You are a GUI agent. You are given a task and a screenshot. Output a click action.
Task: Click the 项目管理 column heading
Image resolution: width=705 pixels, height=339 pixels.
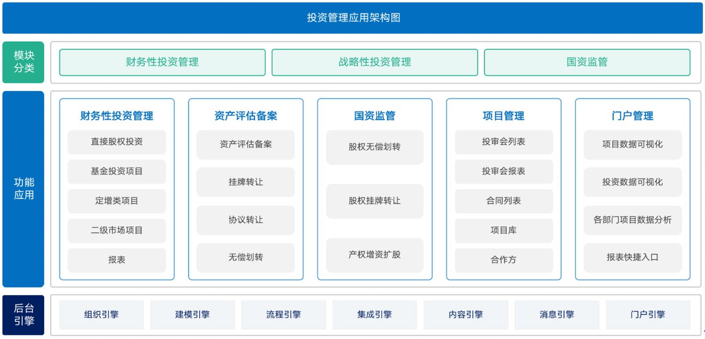[x=504, y=116]
